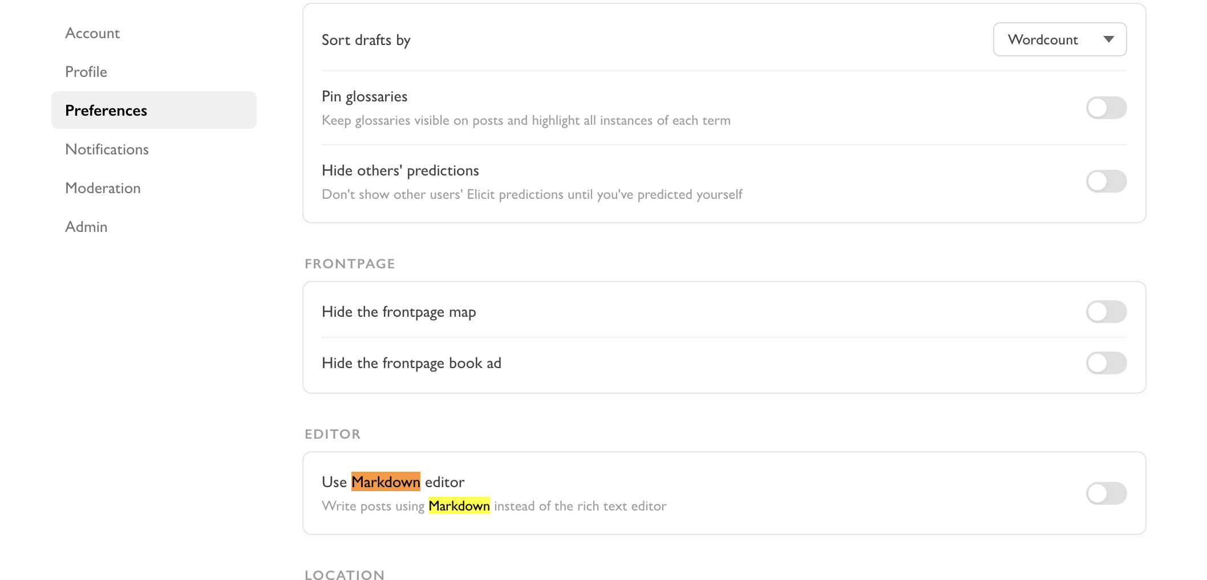Click the Hide the frontpage book ad label
The width and height of the screenshot is (1207, 580).
pos(411,363)
